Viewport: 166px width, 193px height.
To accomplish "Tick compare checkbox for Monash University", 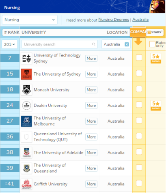I will click(x=139, y=89).
